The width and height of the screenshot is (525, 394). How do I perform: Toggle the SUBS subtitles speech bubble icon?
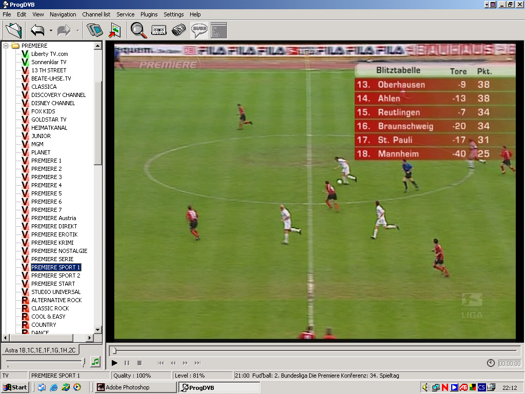199,30
